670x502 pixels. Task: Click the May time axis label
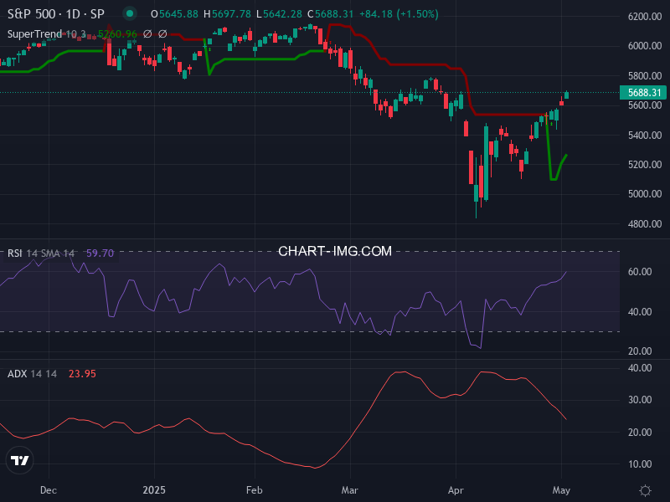point(561,490)
